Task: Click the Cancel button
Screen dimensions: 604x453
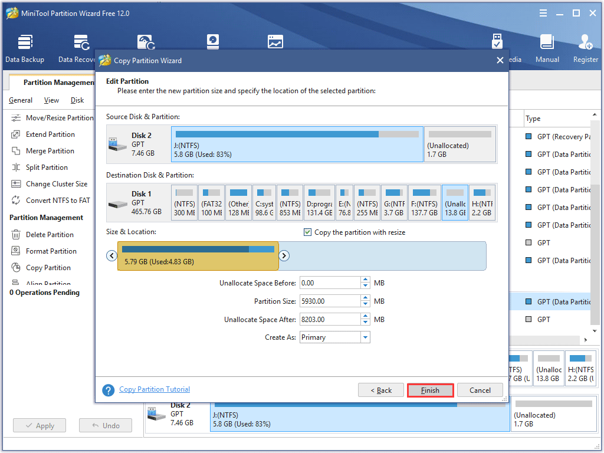Action: (x=480, y=390)
